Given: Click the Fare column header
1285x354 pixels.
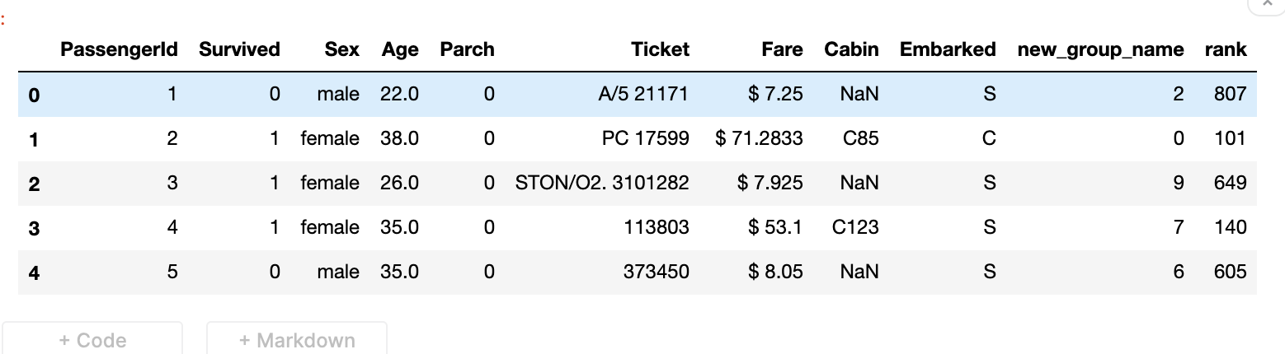Looking at the screenshot, I should point(782,49).
